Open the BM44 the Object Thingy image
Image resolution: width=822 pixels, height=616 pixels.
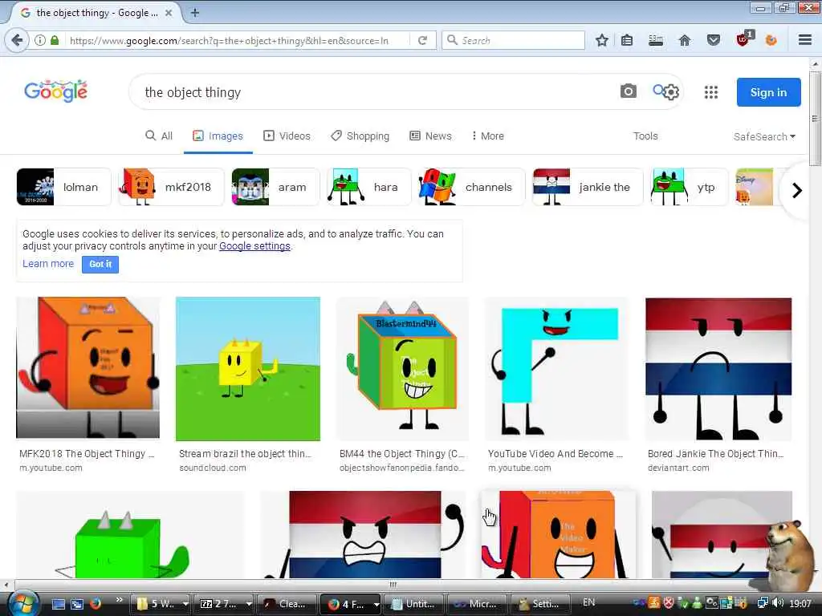coord(403,369)
